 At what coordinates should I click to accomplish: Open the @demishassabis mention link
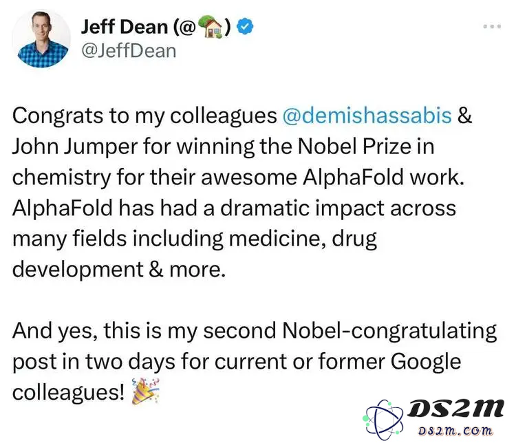[367, 116]
